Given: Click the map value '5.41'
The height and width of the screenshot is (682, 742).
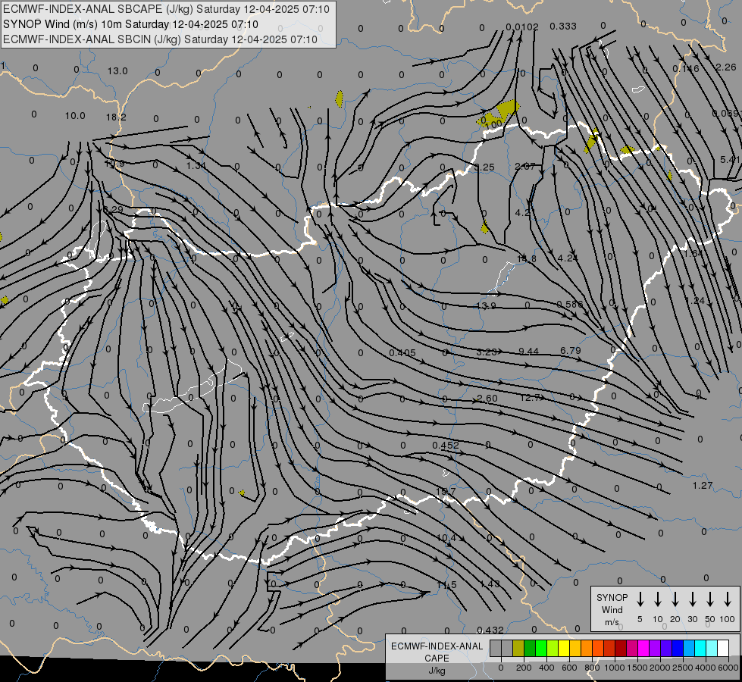Looking at the screenshot, I should 730,160.
